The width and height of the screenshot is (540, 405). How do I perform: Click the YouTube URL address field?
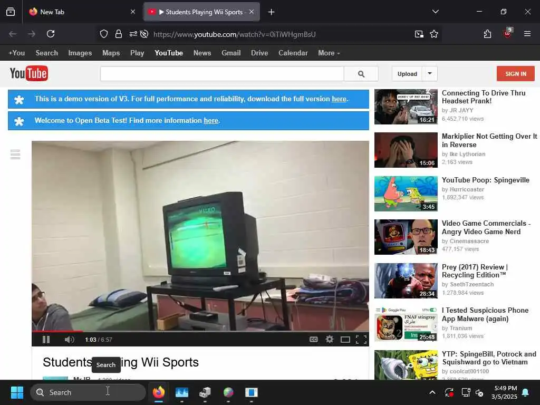(234, 34)
